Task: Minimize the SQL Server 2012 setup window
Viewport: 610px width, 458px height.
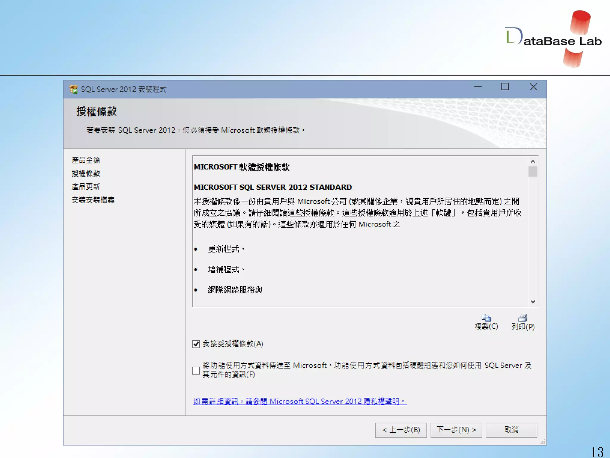Action: (478, 87)
